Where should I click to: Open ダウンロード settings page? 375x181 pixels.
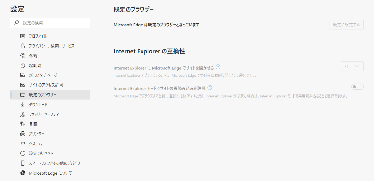(50, 105)
